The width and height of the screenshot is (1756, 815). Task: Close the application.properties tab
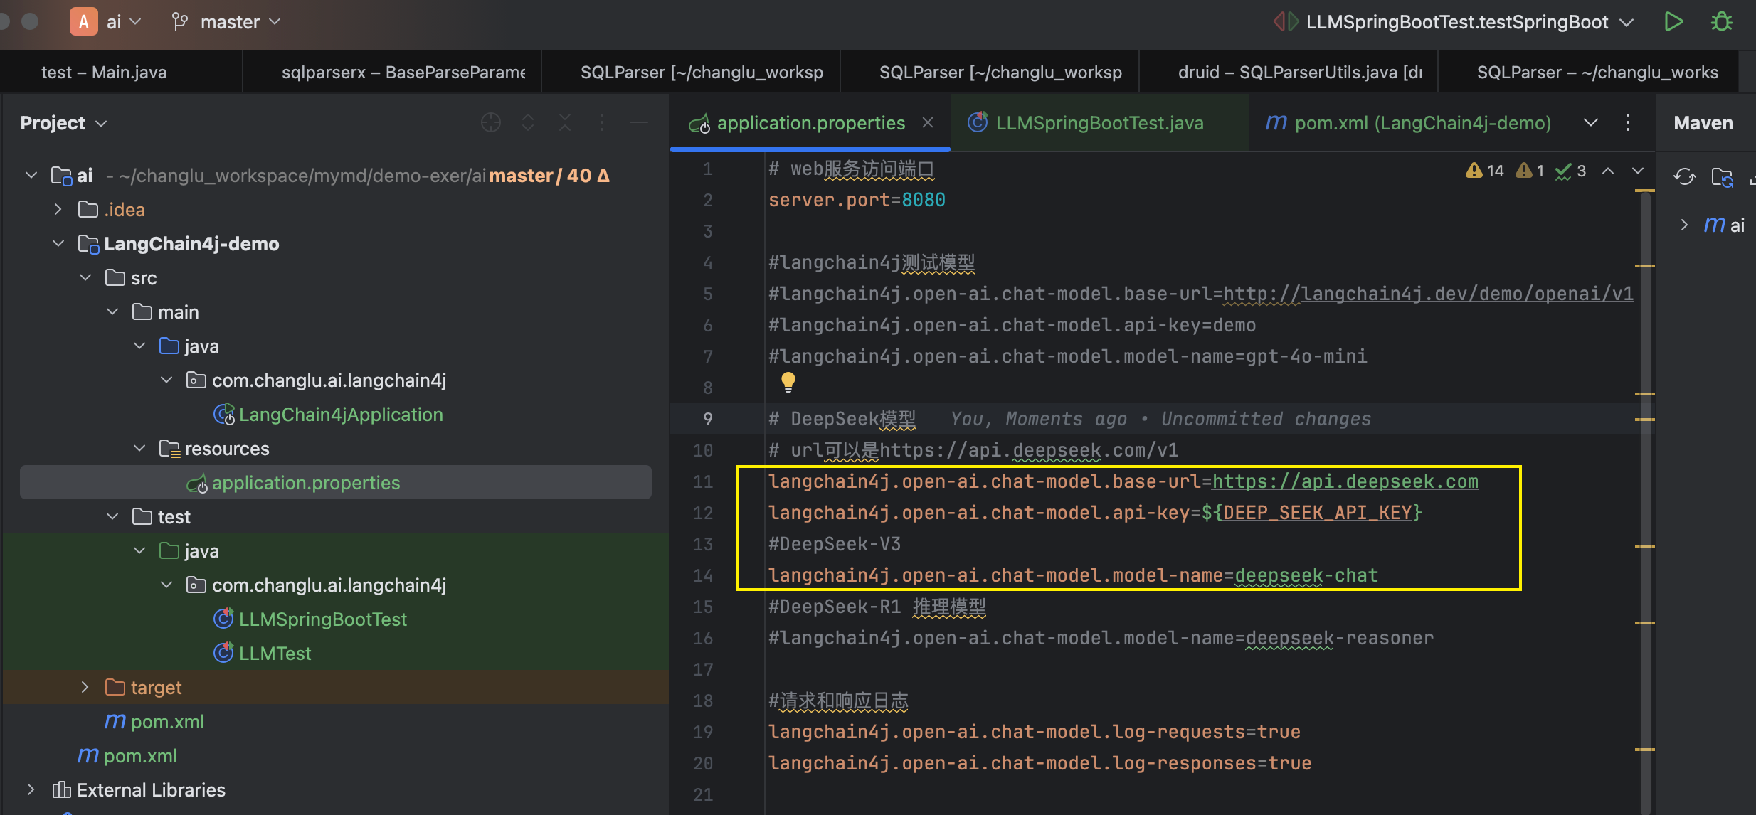click(x=928, y=122)
